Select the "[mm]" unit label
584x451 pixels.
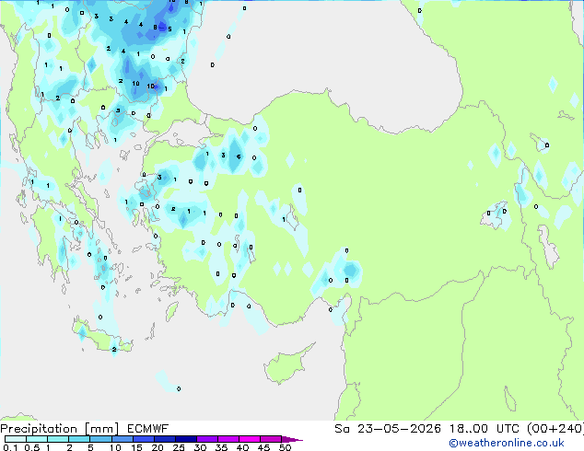[101, 429]
